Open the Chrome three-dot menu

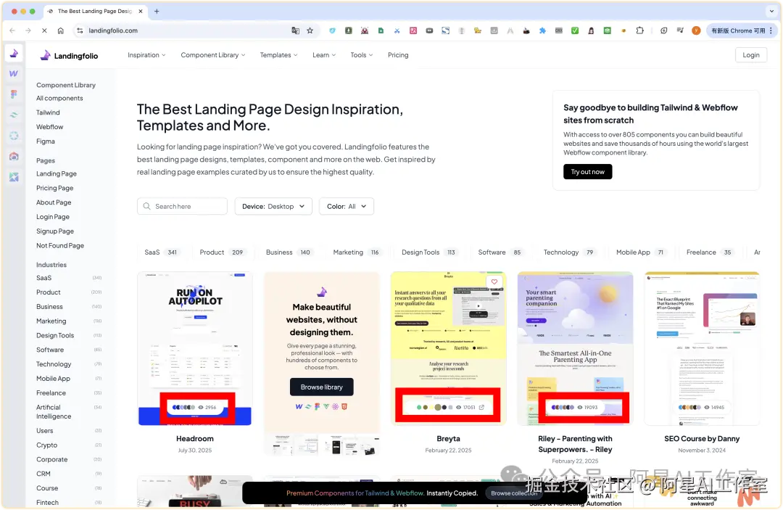coord(771,30)
